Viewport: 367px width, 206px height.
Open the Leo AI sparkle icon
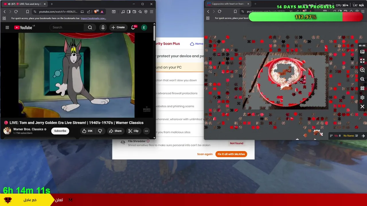[x=140, y=12]
